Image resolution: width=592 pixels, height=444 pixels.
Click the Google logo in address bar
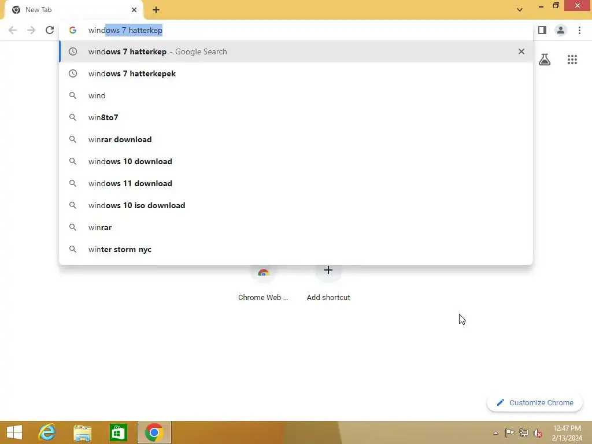pyautogui.click(x=73, y=30)
